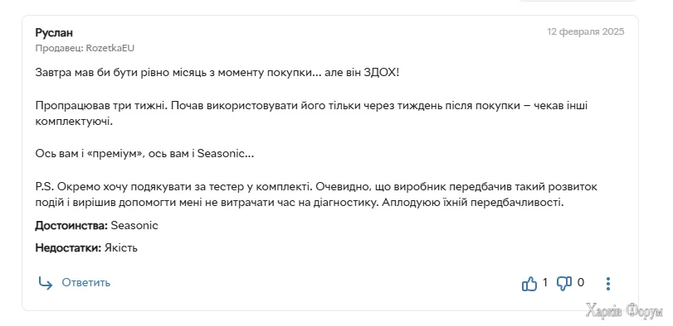The image size is (673, 326).
Task: Click the paragraph starting Пропрацював три тижні
Action: point(311,113)
